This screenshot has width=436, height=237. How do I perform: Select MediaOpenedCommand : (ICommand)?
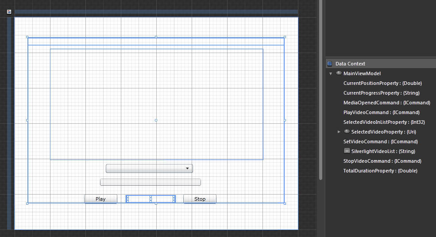pyautogui.click(x=386, y=103)
